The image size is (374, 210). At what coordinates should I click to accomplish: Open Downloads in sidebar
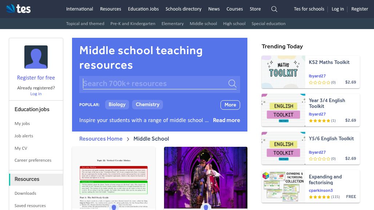coord(25,193)
